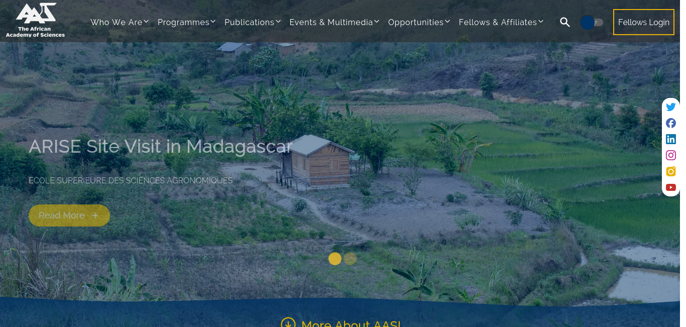Toggle the dark mode switch in header
The image size is (686, 327).
point(592,22)
